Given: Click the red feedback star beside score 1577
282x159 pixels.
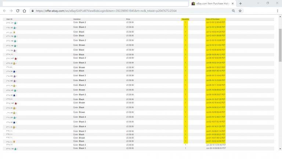Looking at the screenshot, I should [x=15, y=59].
